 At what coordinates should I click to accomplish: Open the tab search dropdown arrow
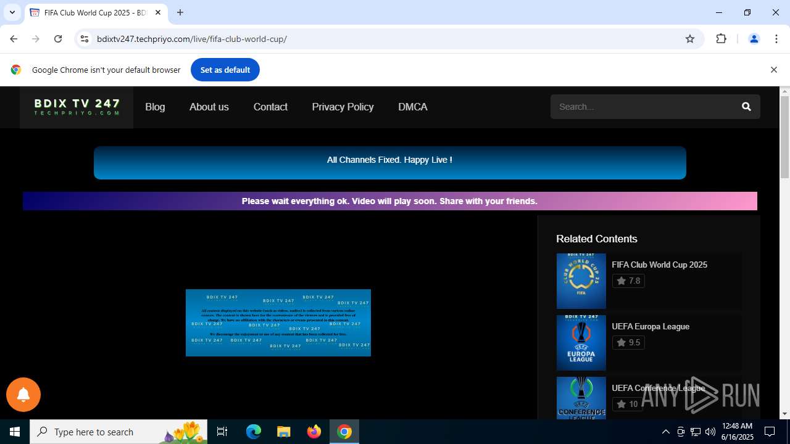12,12
